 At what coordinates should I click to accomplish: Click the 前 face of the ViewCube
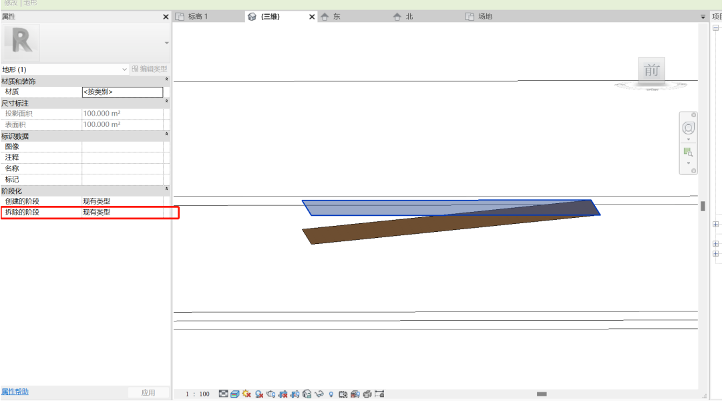(652, 70)
